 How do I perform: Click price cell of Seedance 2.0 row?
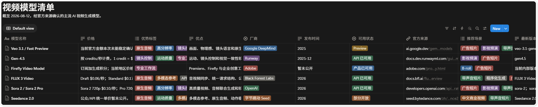click(x=106, y=98)
